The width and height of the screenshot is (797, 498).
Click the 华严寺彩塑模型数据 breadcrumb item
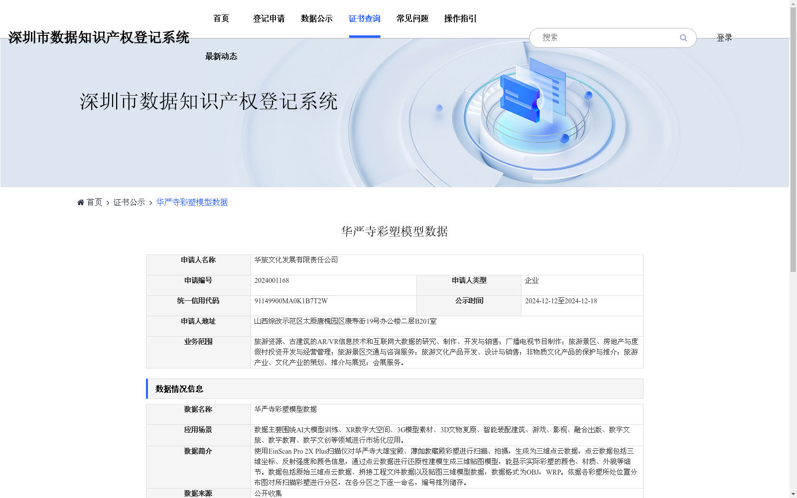pyautogui.click(x=192, y=202)
